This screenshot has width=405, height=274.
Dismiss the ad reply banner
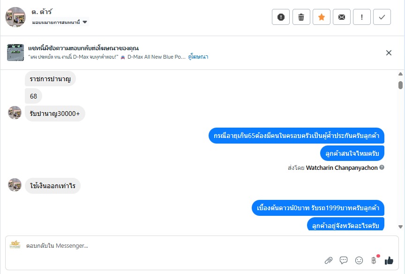click(x=389, y=53)
